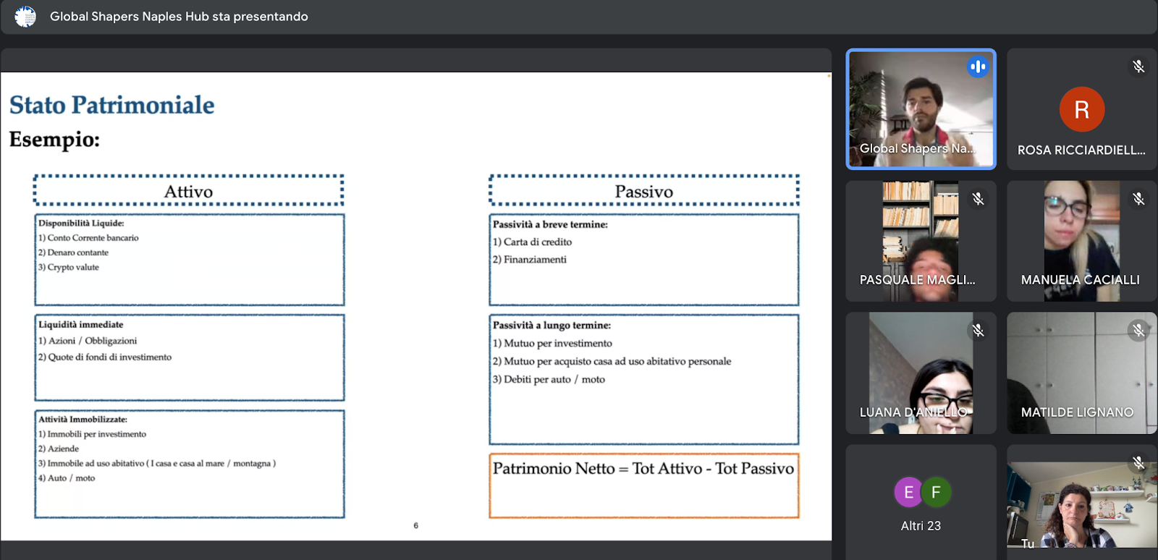
Task: Click muted mic icon on Pasquale tile
Action: (978, 198)
